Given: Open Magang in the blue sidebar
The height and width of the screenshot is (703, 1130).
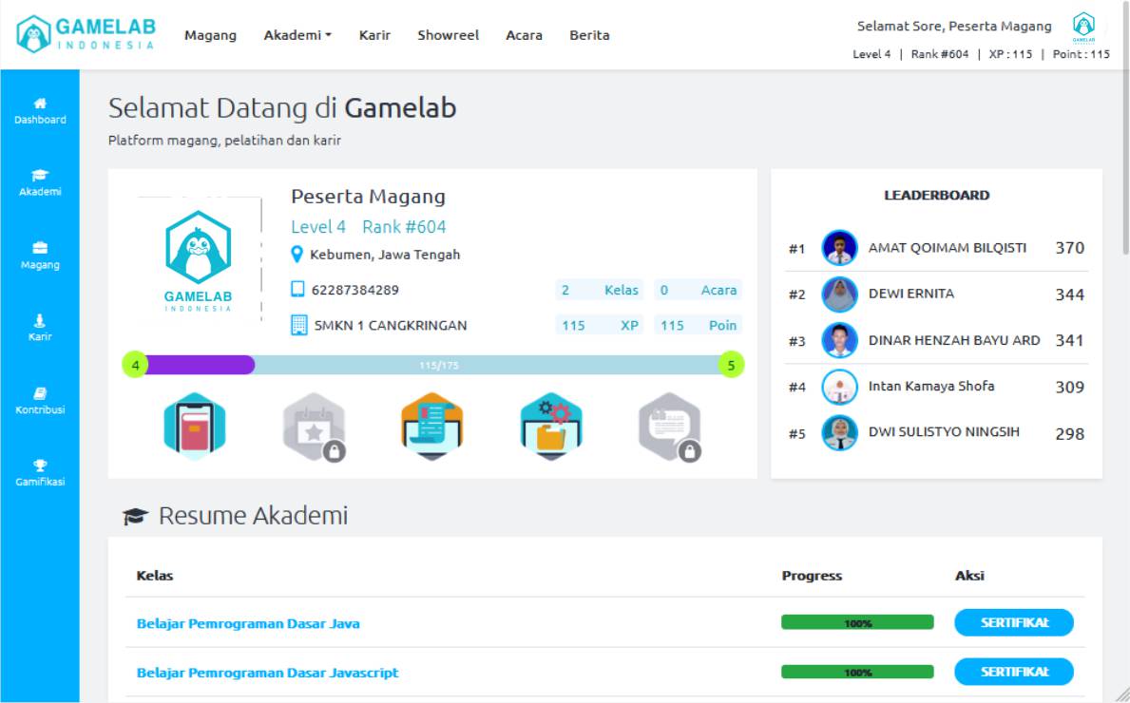Looking at the screenshot, I should (x=40, y=256).
